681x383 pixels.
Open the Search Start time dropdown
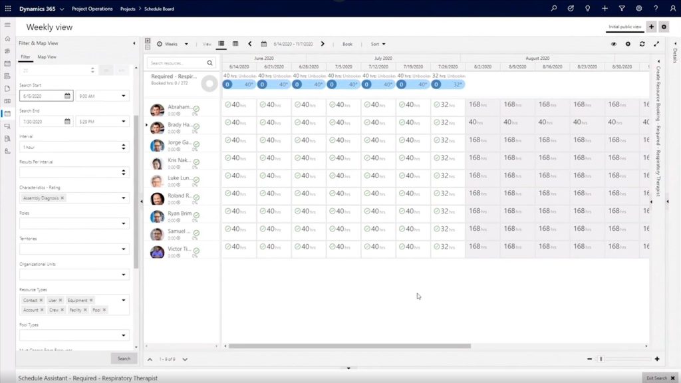pyautogui.click(x=124, y=96)
